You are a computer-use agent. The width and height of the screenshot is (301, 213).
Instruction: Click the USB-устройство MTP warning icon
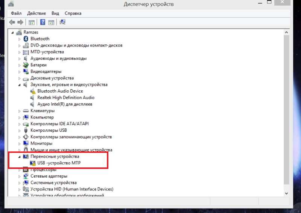33,163
